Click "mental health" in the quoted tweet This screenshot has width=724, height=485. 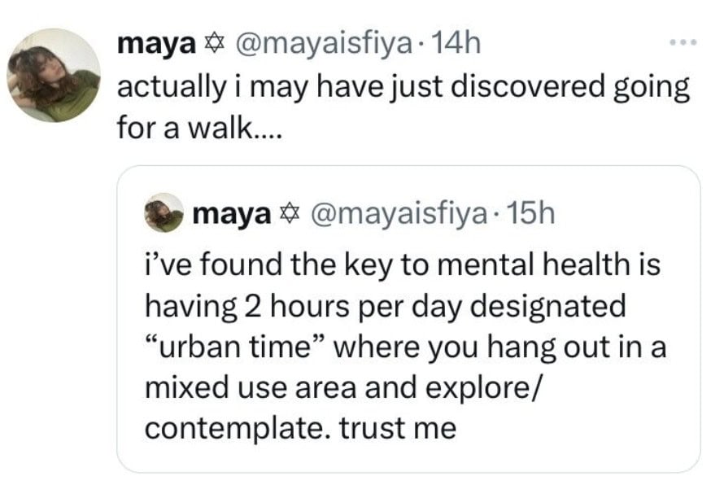(512, 266)
